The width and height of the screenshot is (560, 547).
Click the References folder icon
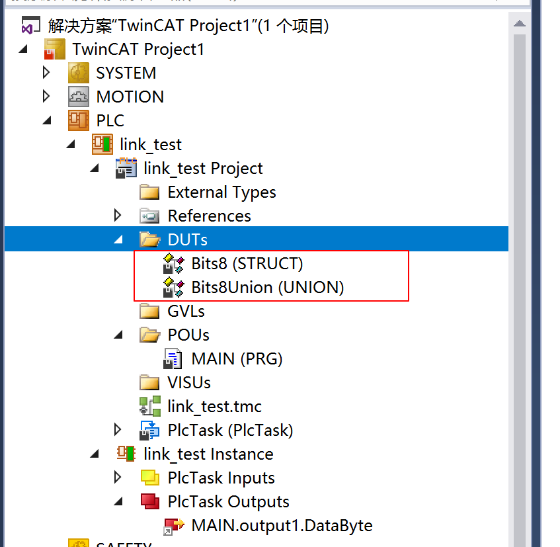[149, 216]
